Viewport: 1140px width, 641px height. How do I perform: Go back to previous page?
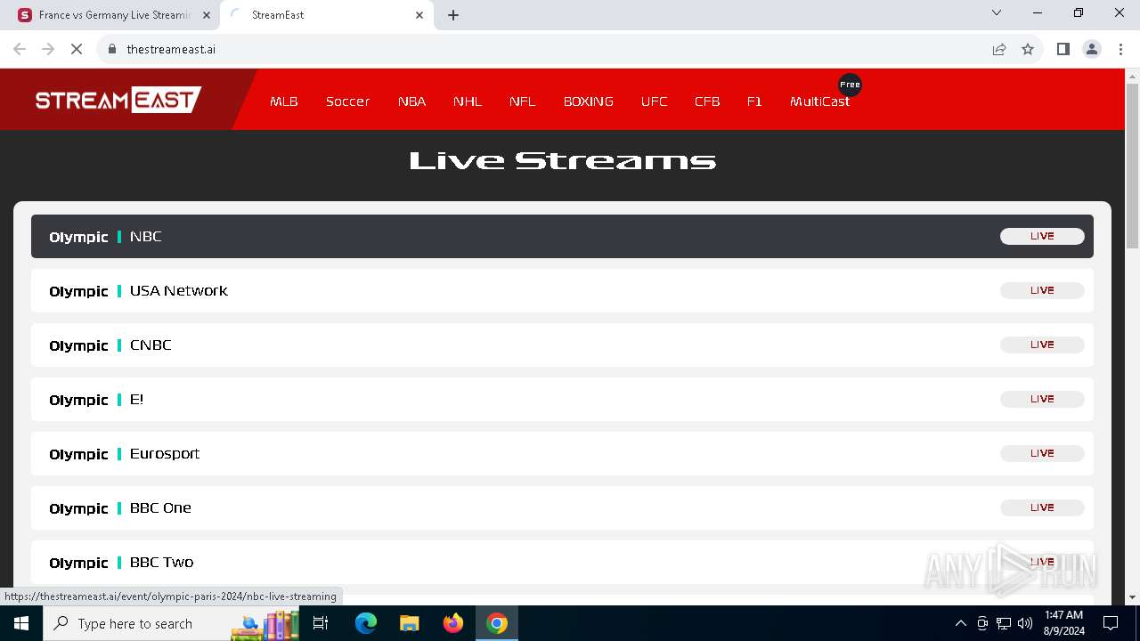(x=20, y=49)
